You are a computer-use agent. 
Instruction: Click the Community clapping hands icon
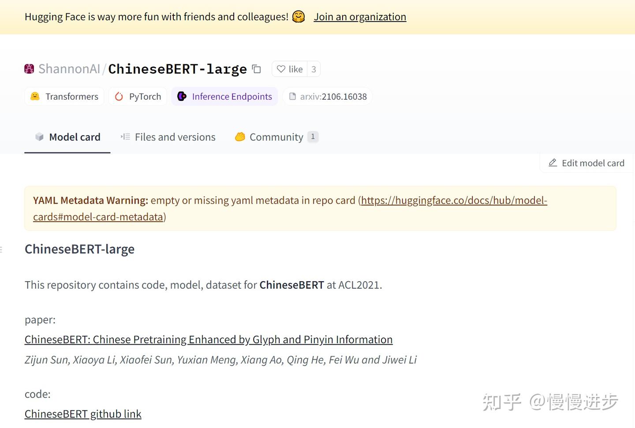click(x=240, y=137)
